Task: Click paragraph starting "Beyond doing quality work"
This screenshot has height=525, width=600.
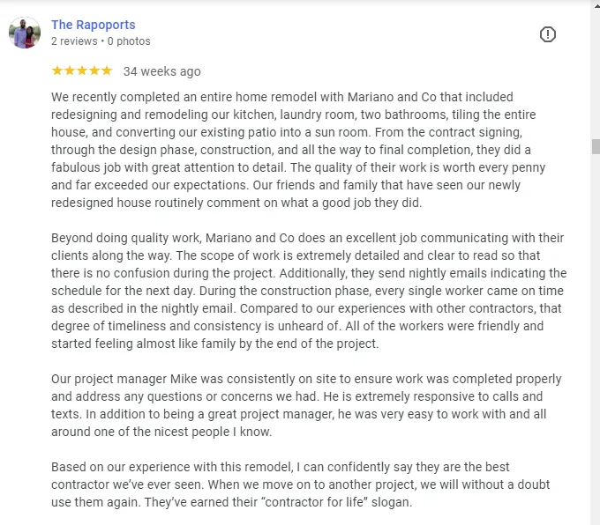Action: 300,291
